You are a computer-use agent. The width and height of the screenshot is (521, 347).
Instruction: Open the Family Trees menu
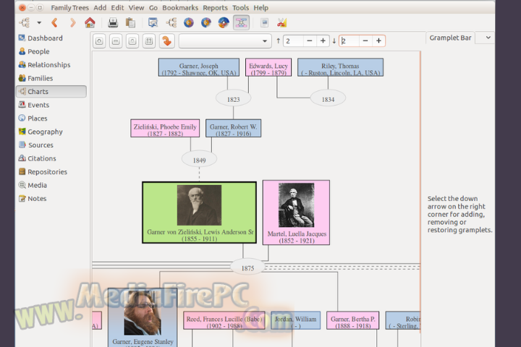[x=69, y=8]
